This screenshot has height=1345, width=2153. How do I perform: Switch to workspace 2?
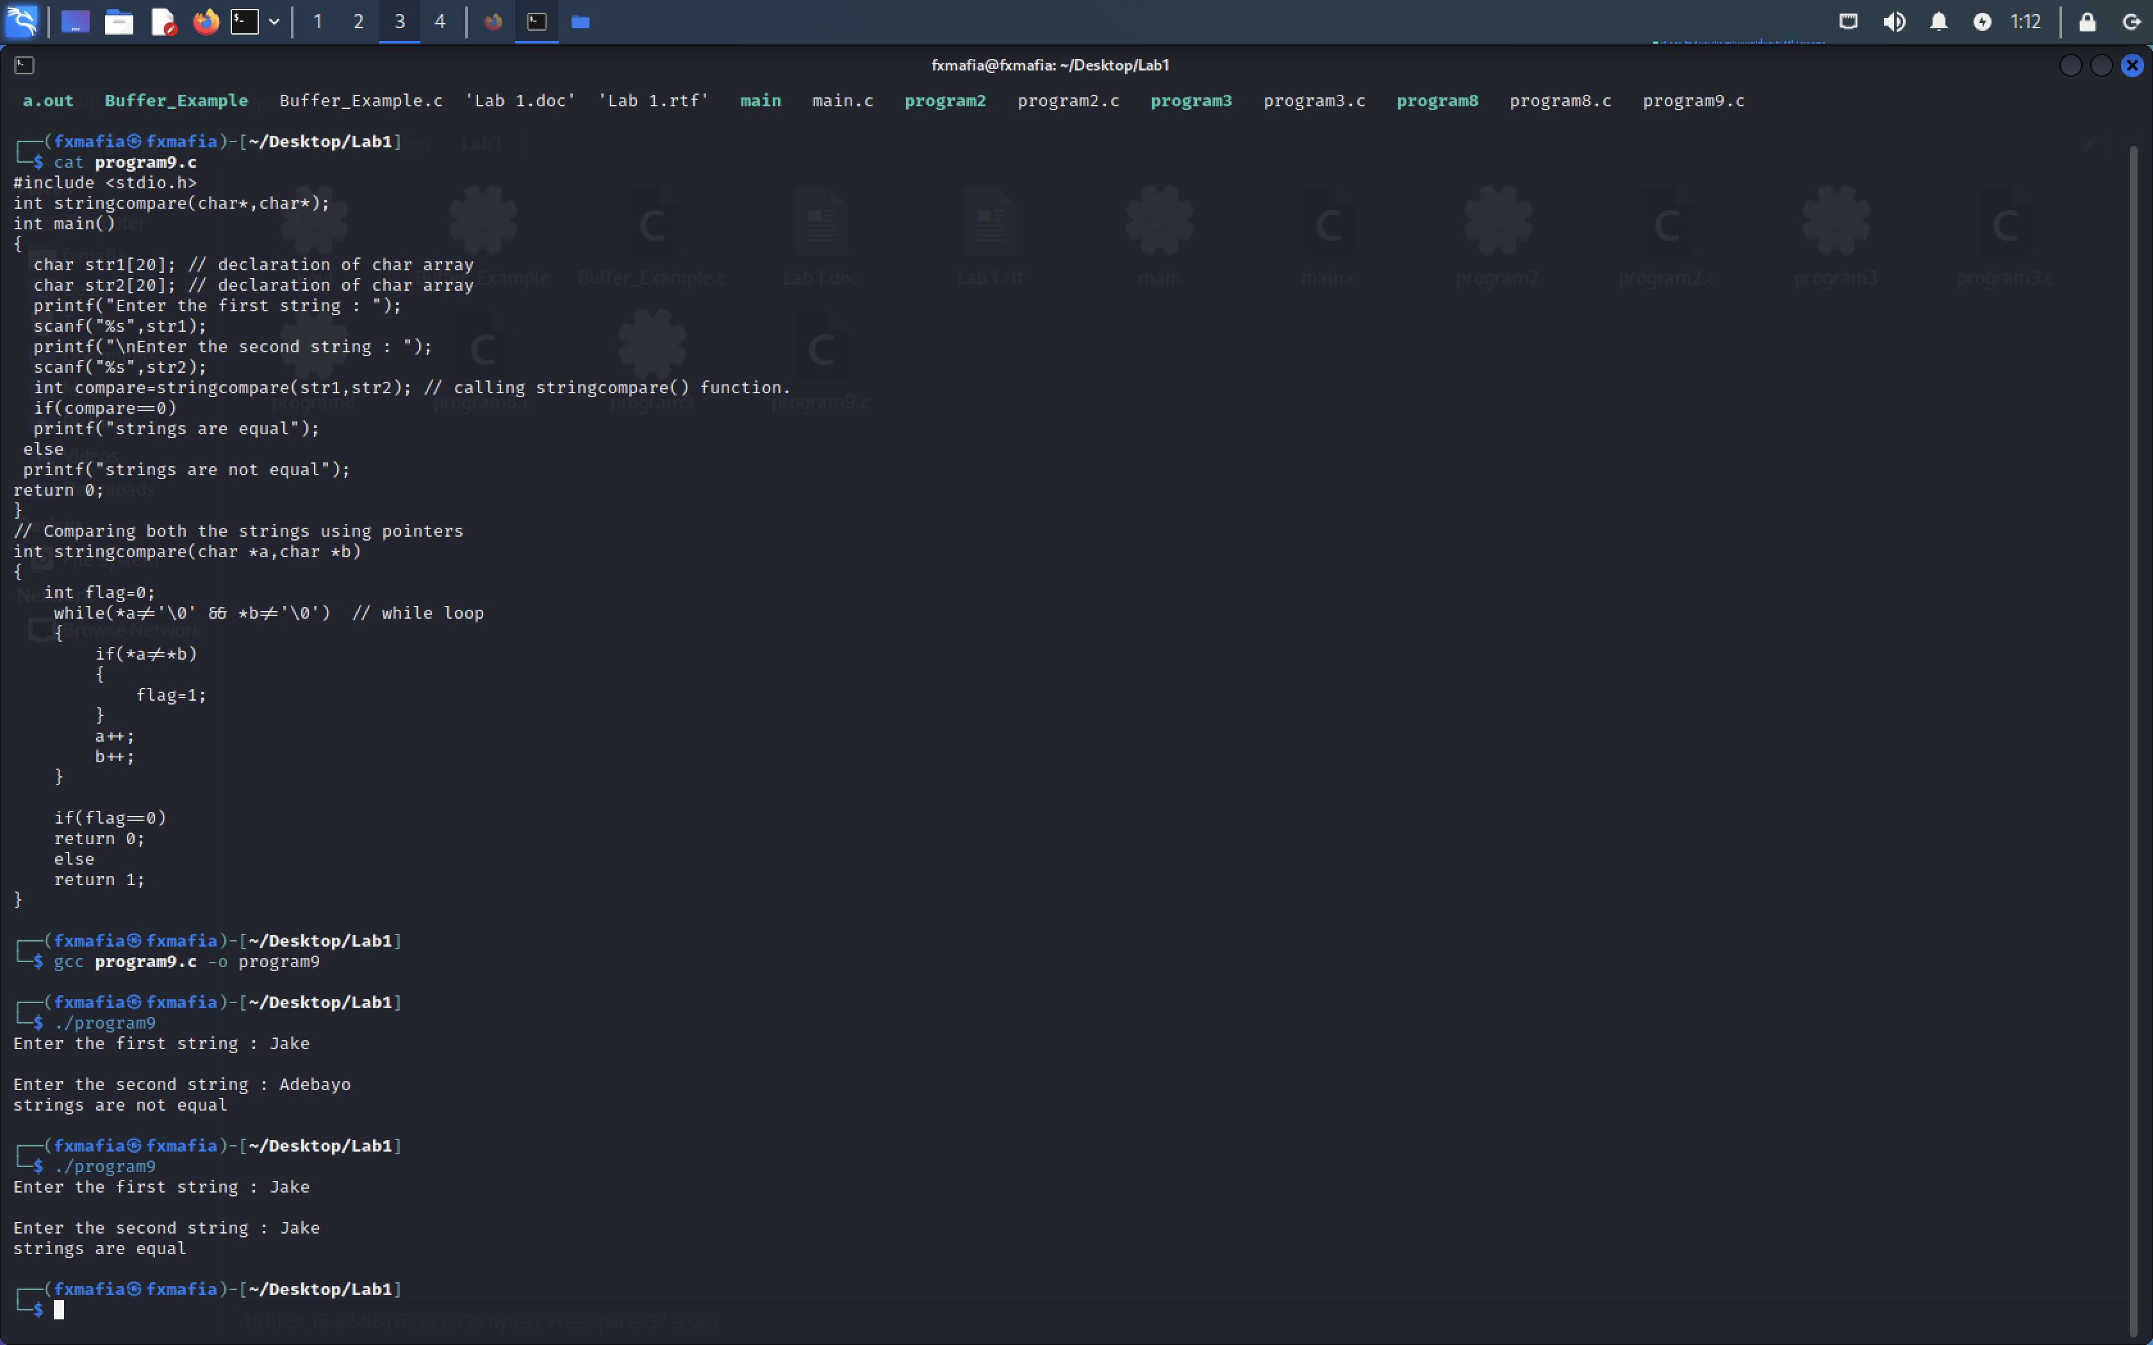pos(359,21)
